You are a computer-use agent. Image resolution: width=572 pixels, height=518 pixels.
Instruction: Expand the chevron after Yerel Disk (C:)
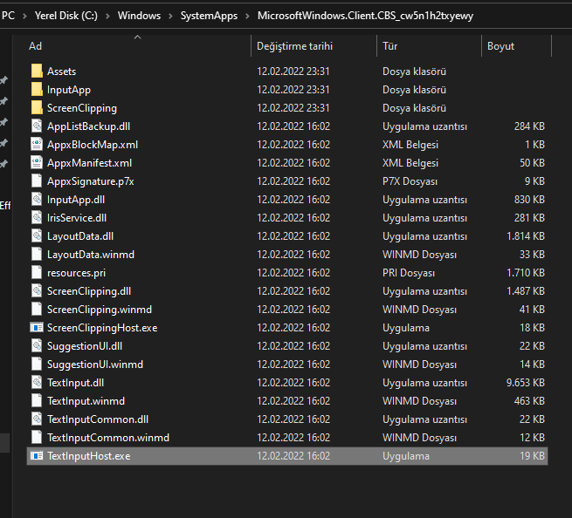pos(107,16)
